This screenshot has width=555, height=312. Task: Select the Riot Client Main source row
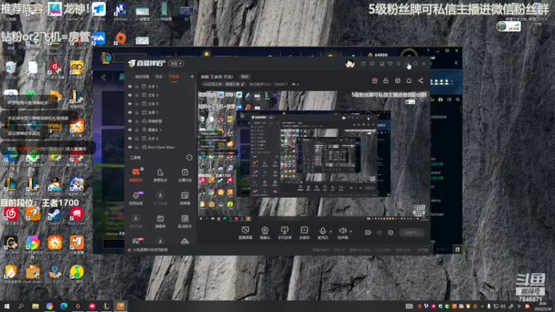pyautogui.click(x=161, y=147)
